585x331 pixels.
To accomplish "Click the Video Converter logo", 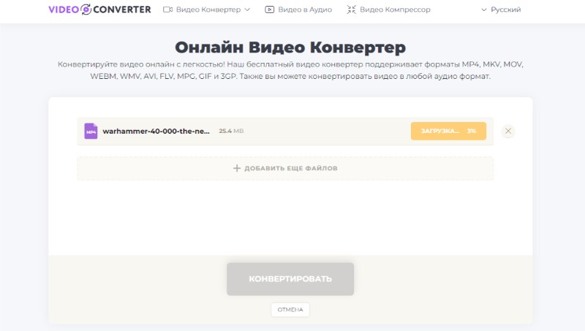I will tap(99, 9).
